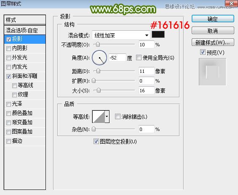The height and width of the screenshot is (195, 238).
Task: Select the 图案叠加 row label
Action: click(x=22, y=131)
